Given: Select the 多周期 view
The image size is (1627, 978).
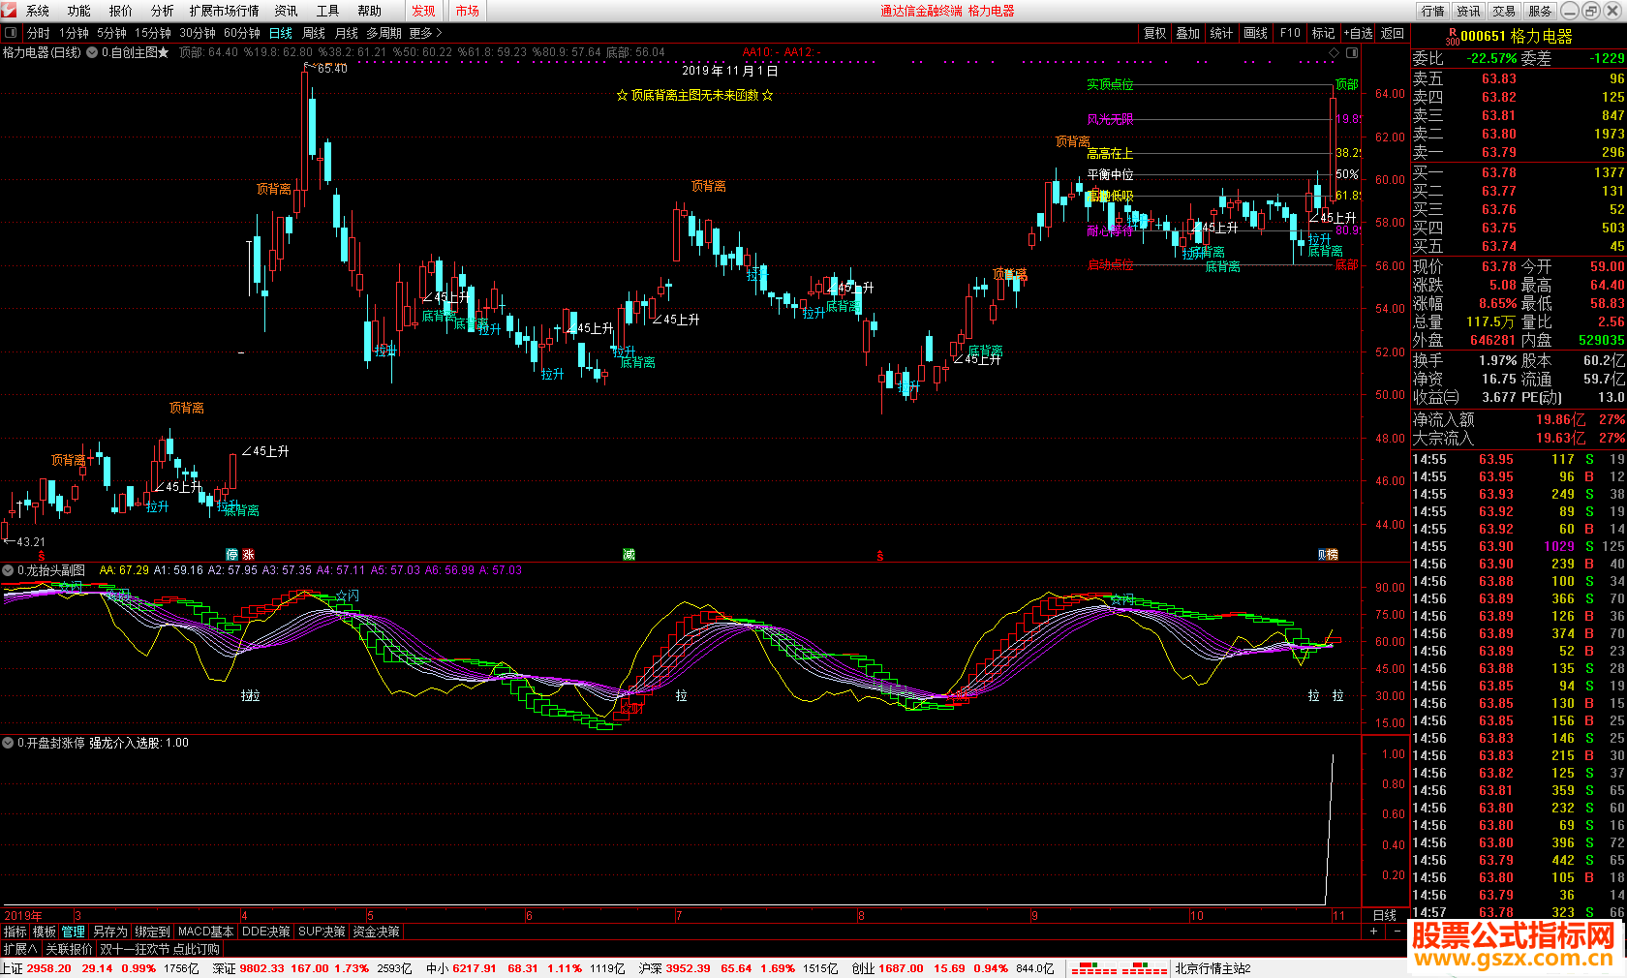Looking at the screenshot, I should coord(384,33).
